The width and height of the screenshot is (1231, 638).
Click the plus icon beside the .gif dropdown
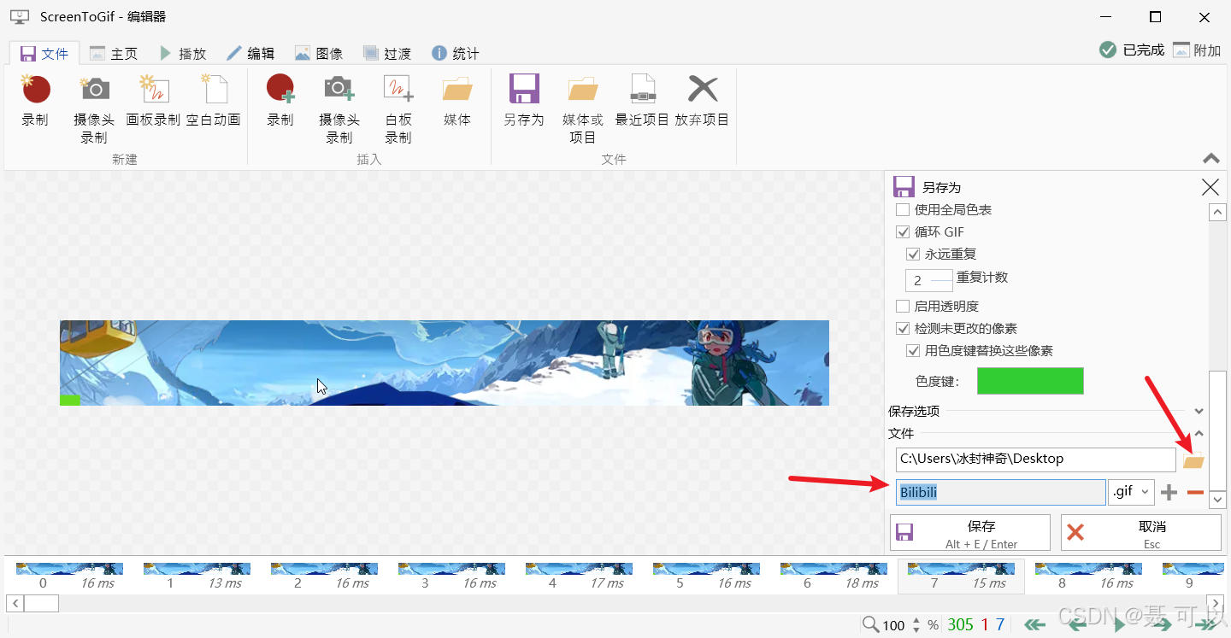pyautogui.click(x=1169, y=493)
